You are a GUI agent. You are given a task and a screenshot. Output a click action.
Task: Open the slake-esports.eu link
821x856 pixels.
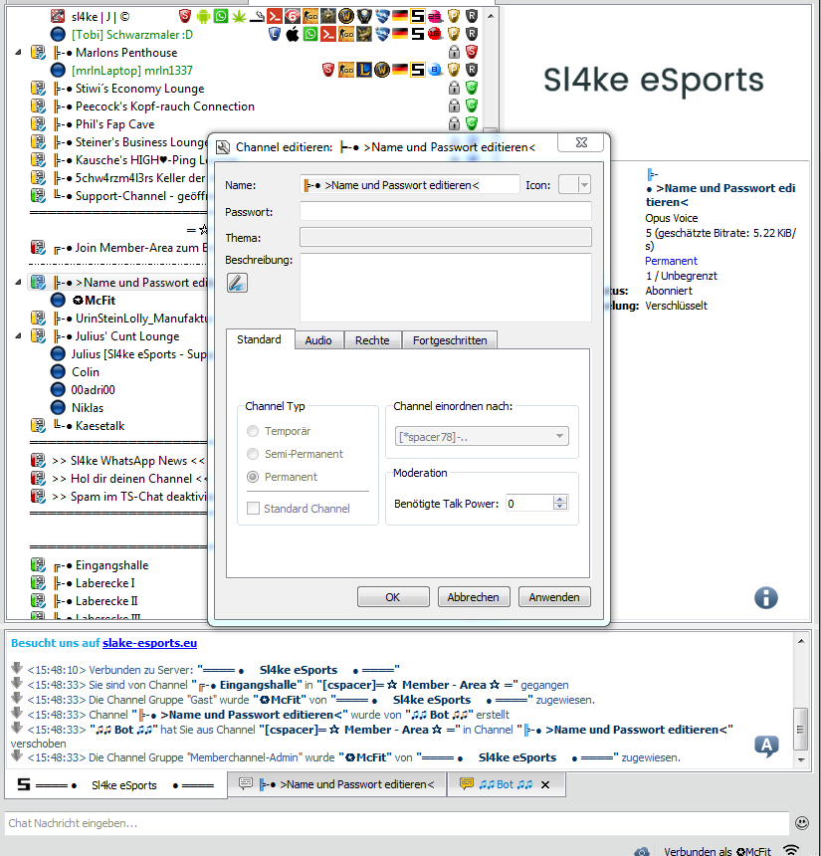click(149, 643)
